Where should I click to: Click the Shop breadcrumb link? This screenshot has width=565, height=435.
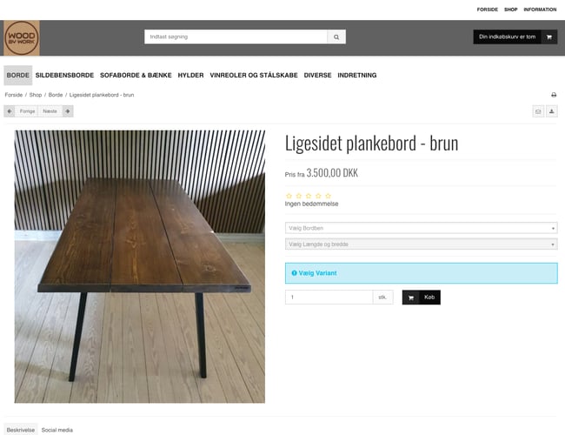(36, 95)
